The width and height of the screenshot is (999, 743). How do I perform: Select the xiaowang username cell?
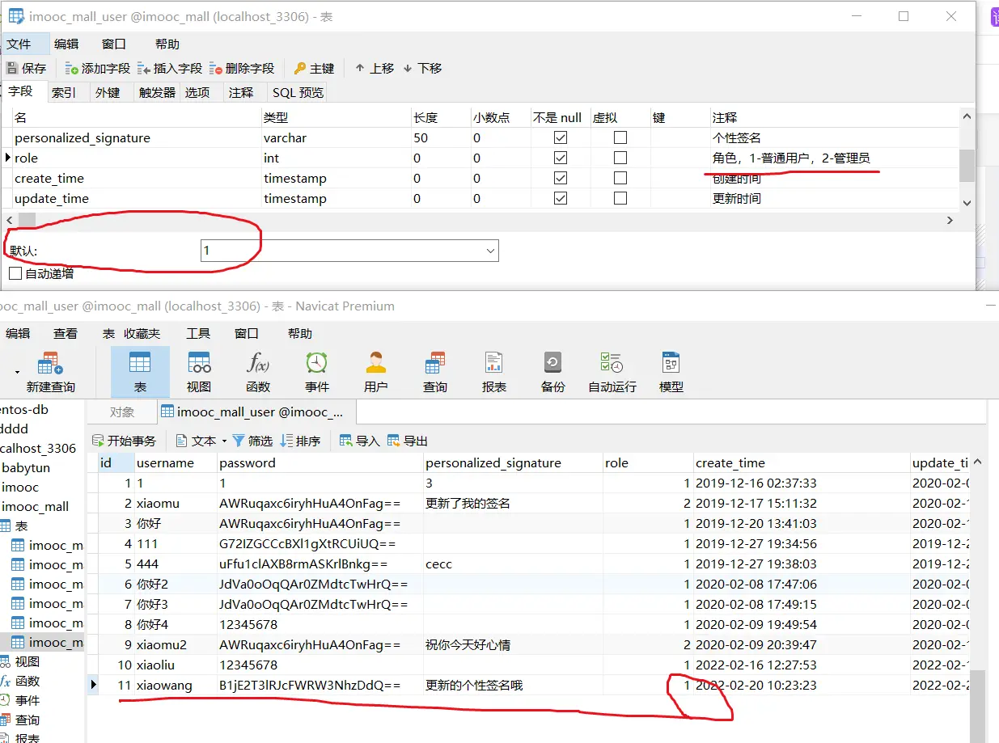coord(175,685)
